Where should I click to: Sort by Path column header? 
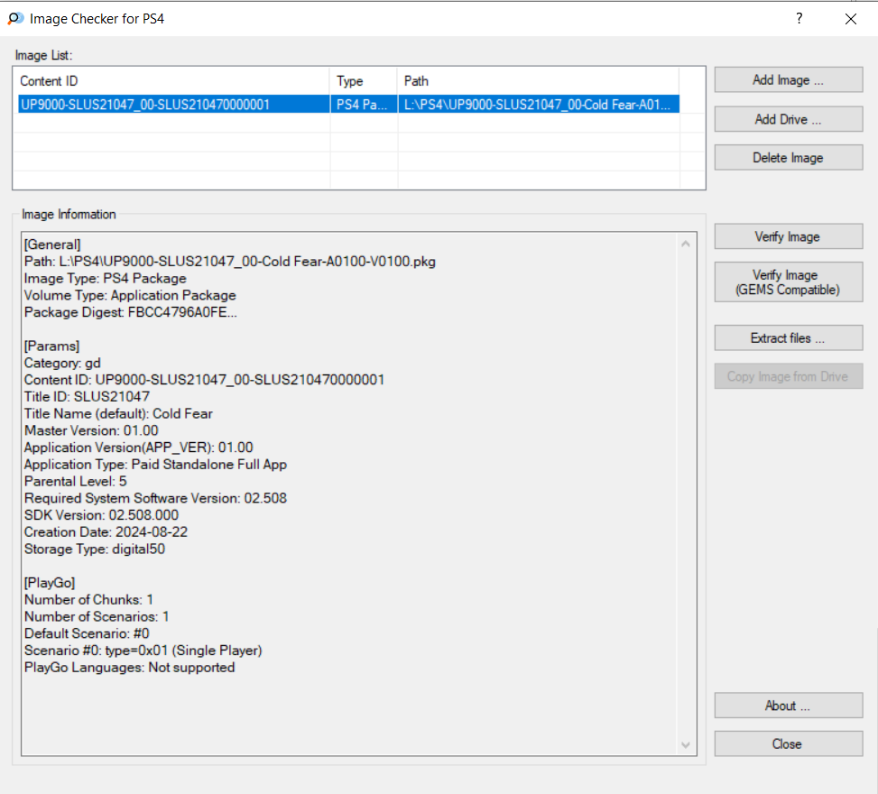[539, 81]
